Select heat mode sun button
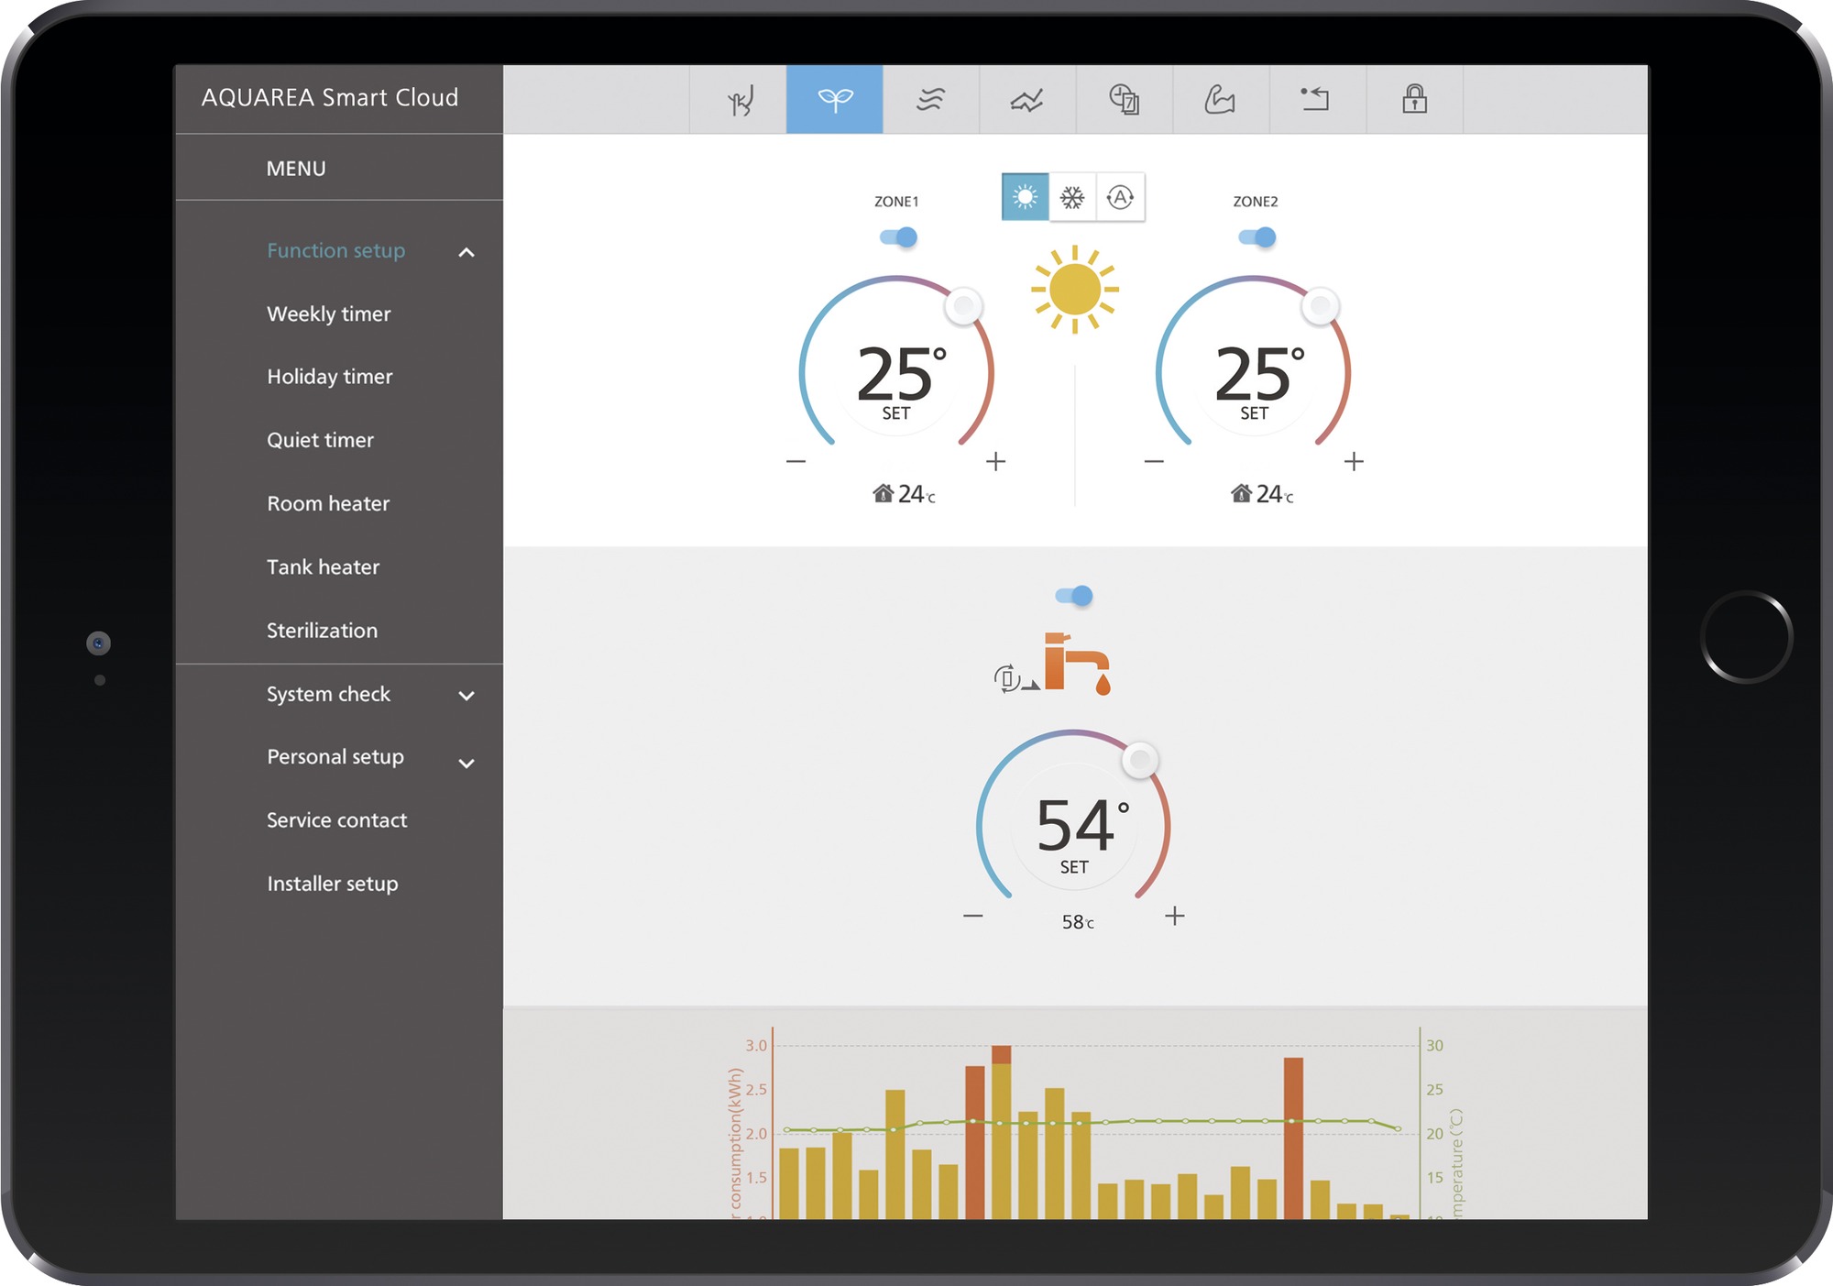Viewport: 1833px width, 1286px height. (1025, 197)
